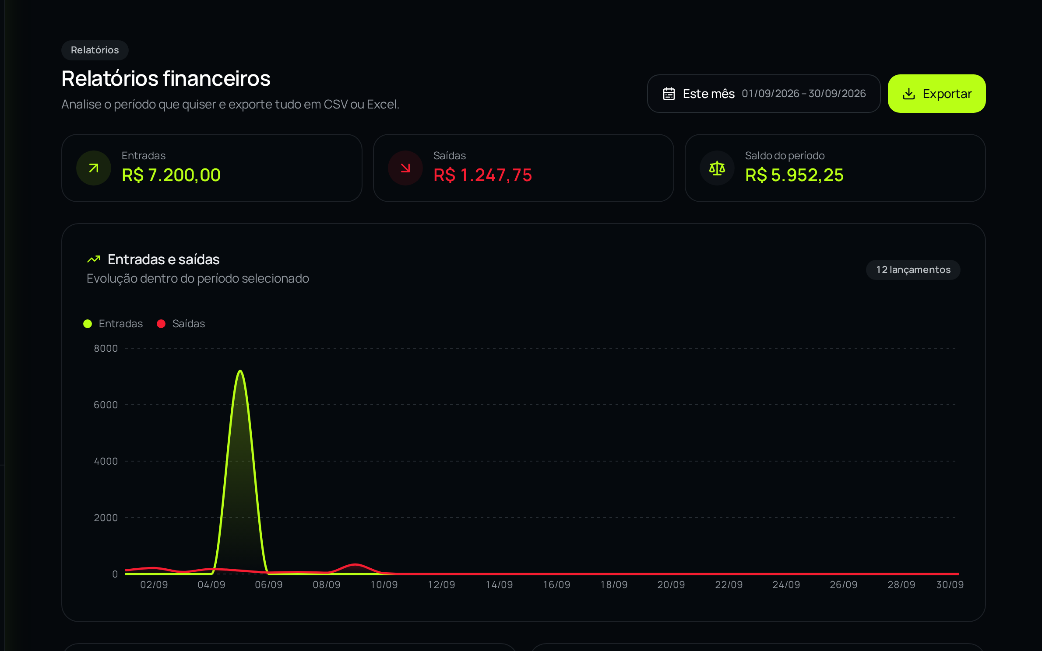Click the Exportar button

point(936,94)
